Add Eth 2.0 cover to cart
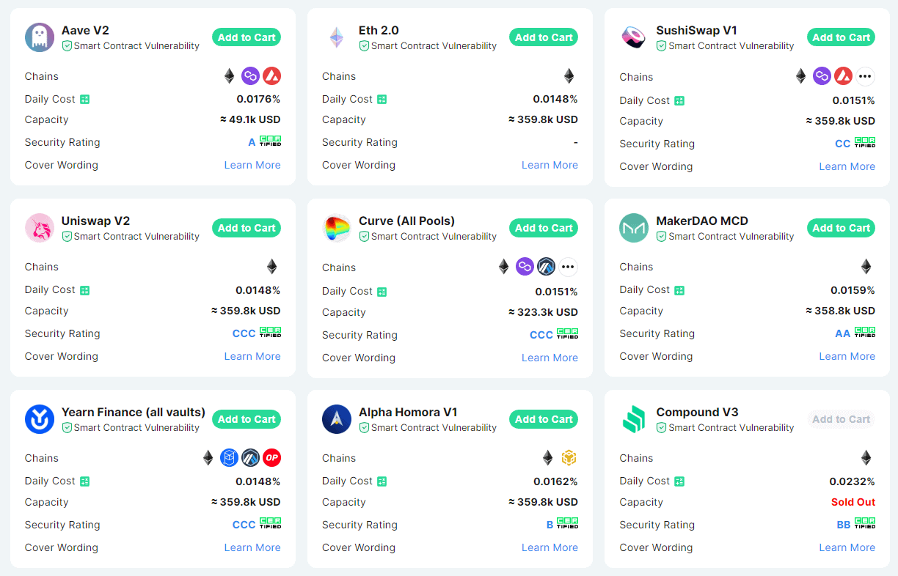This screenshot has height=576, width=898. (x=544, y=37)
